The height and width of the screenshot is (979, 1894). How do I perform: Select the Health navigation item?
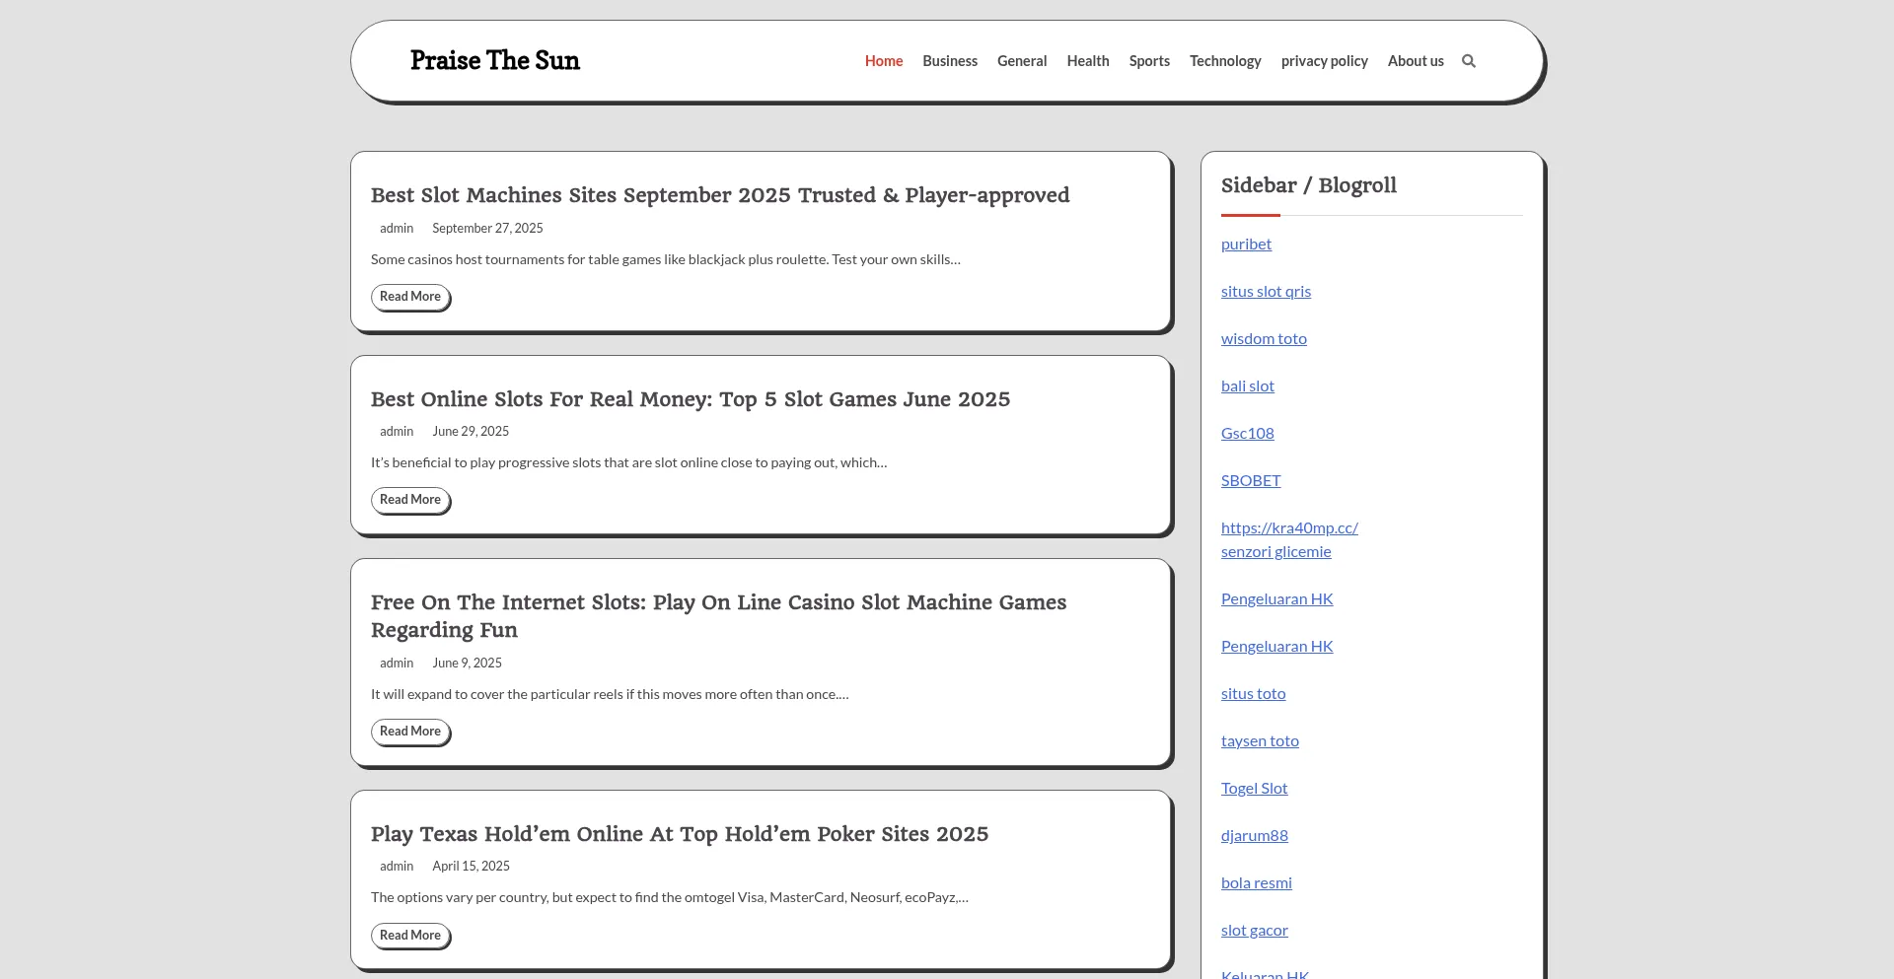coord(1087,61)
